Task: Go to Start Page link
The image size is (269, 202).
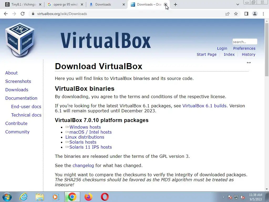Action: 206,54
